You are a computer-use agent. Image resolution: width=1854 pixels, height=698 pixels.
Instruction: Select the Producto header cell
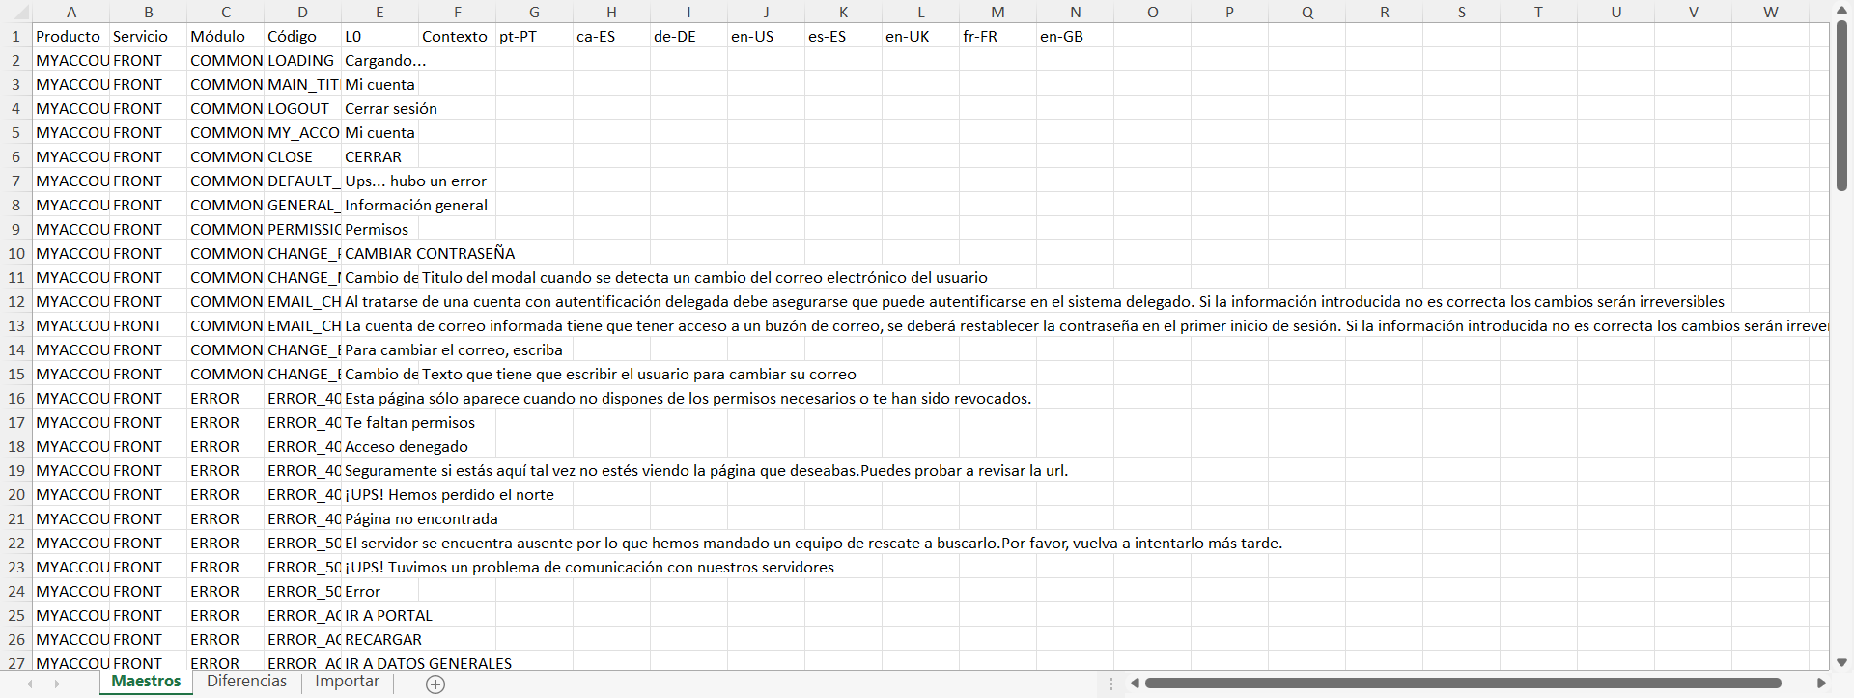tap(71, 36)
